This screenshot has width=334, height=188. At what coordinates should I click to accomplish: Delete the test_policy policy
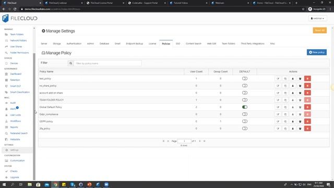coord(307,79)
